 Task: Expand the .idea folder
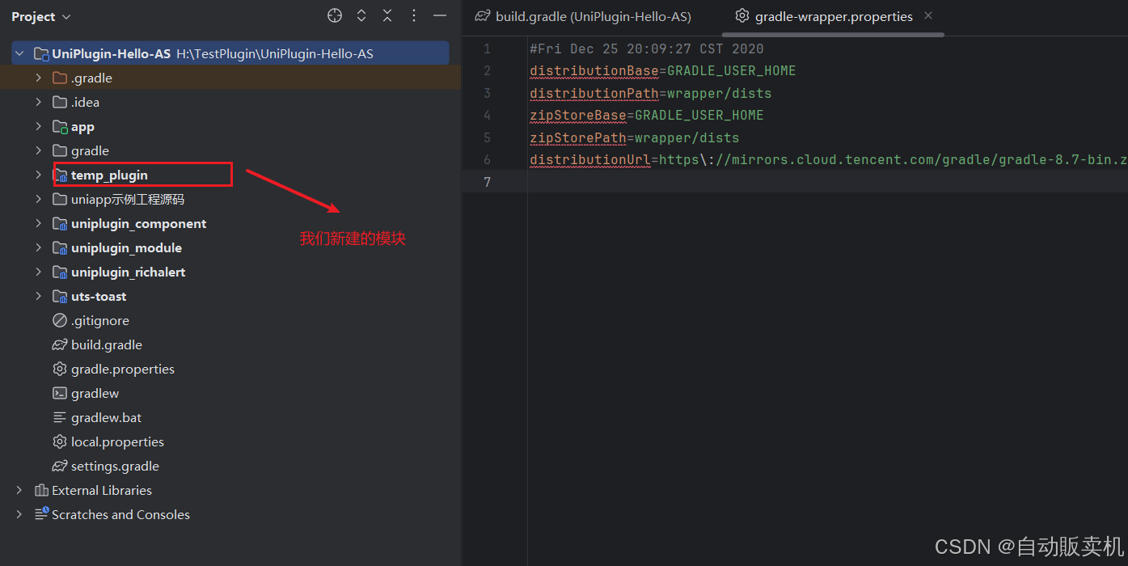(x=38, y=102)
